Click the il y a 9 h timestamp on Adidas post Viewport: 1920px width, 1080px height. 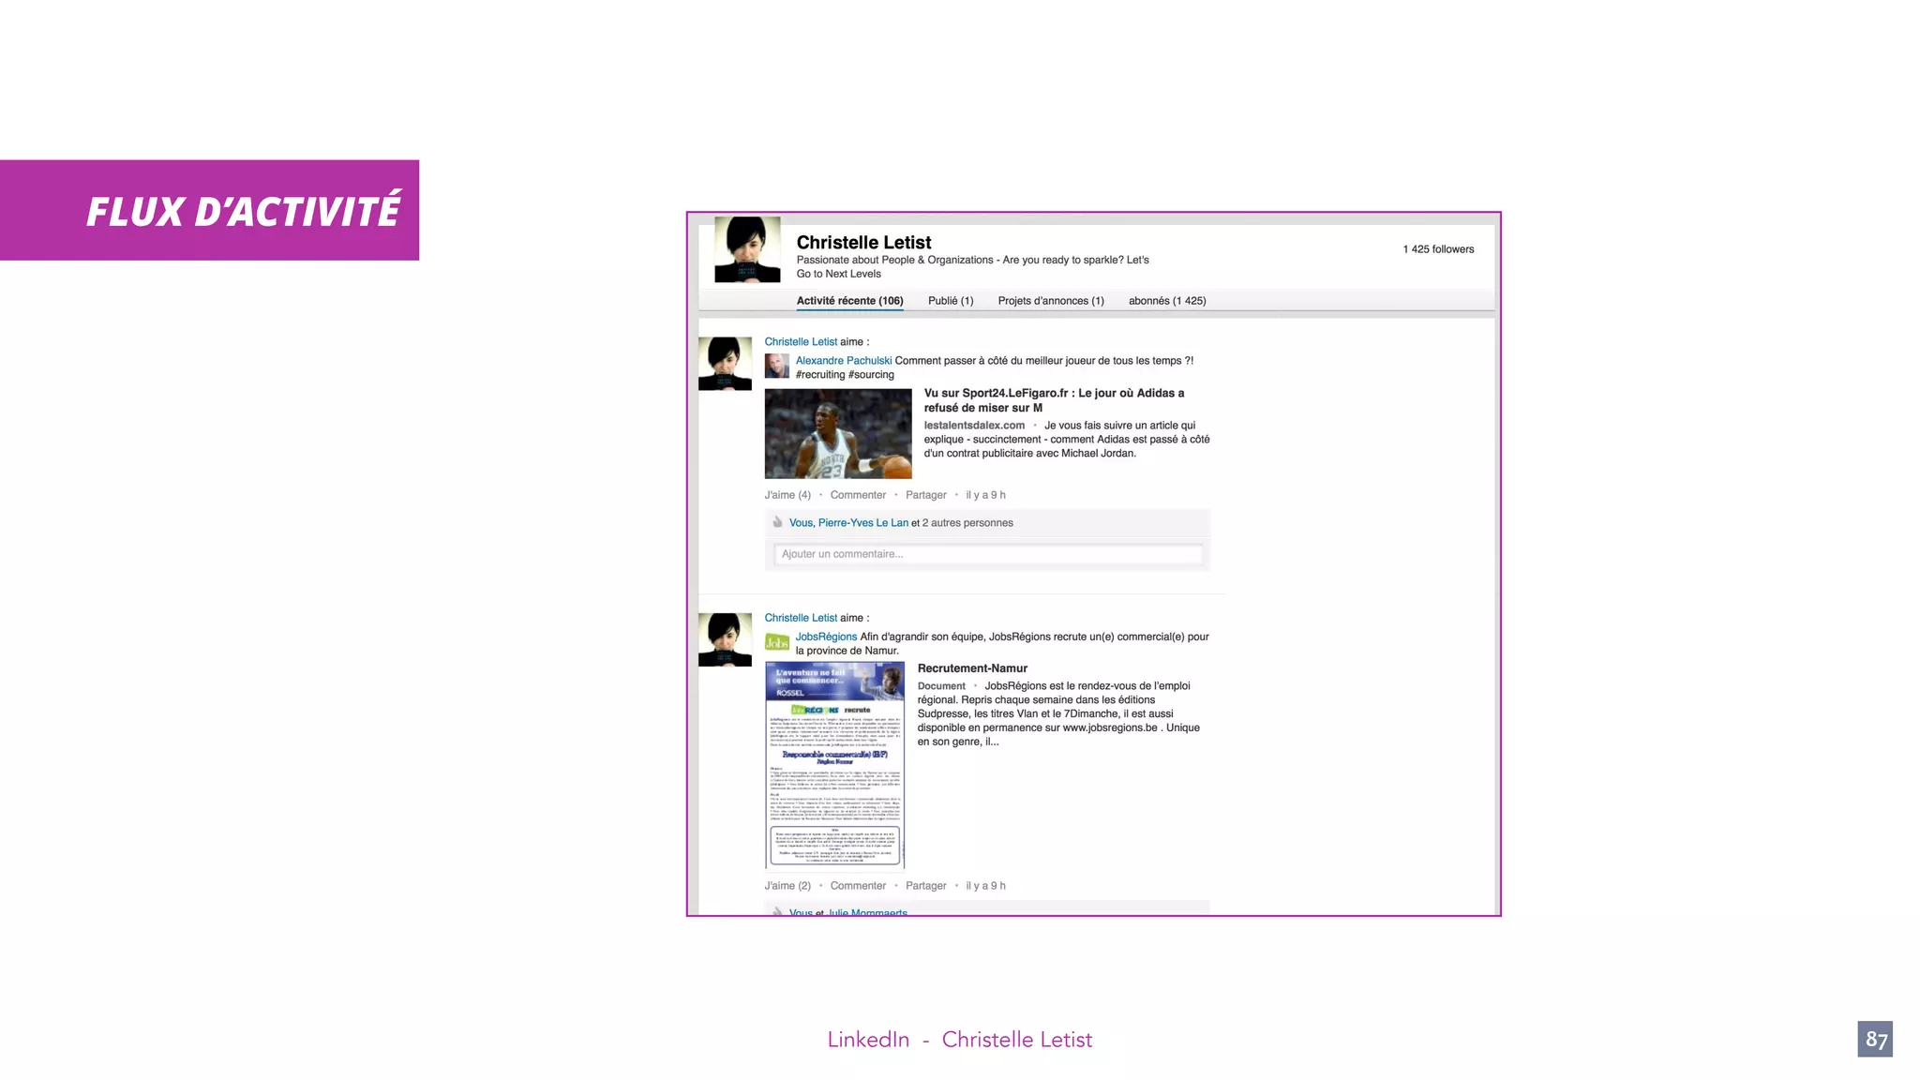tap(985, 495)
